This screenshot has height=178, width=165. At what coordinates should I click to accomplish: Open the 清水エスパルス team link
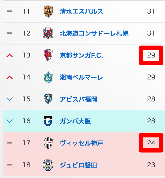[x=81, y=12]
